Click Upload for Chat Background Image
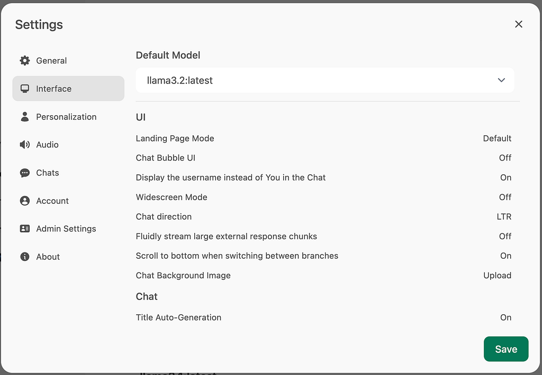The height and width of the screenshot is (375, 542). coord(497,275)
